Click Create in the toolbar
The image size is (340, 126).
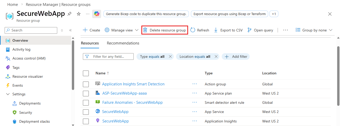91,30
